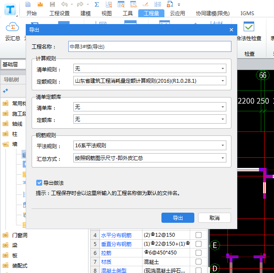Click the 工程名称 text input field
274x273 pixels.
click(x=150, y=46)
